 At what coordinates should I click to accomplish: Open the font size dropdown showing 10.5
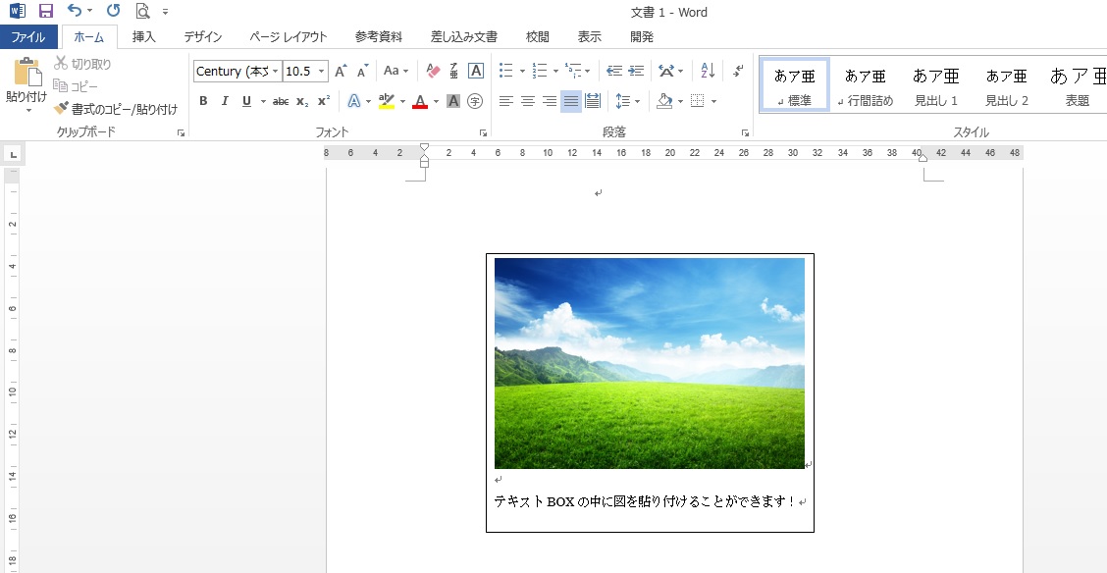[x=321, y=72]
